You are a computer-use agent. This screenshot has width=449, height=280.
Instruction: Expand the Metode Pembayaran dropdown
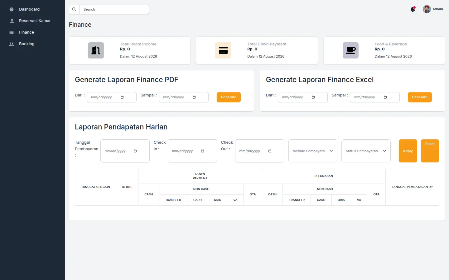[313, 151]
